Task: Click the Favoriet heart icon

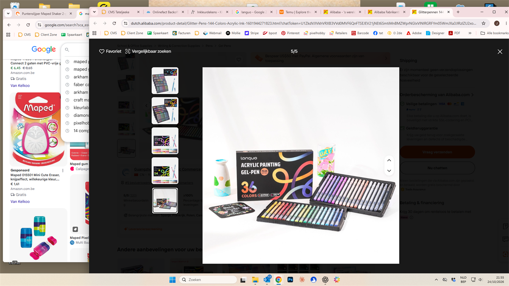Action: 102,51
